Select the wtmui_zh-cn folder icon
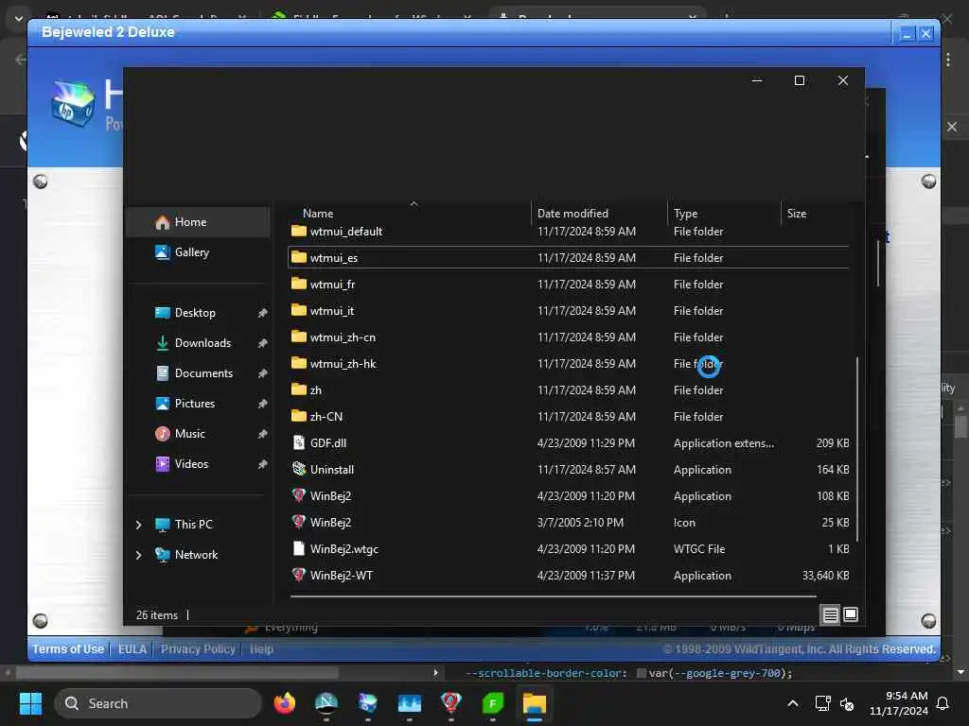 tap(299, 337)
